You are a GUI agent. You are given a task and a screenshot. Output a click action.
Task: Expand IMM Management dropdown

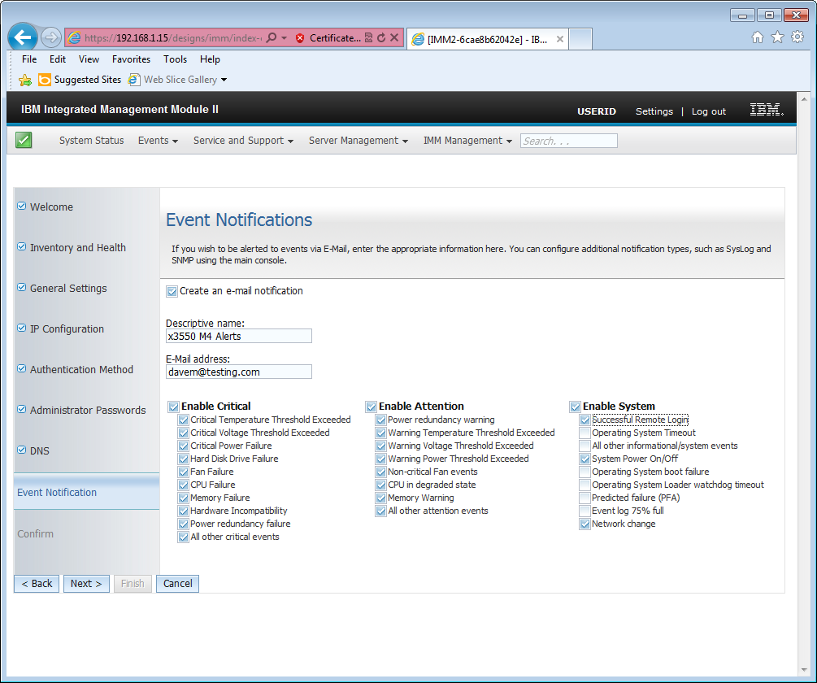467,140
